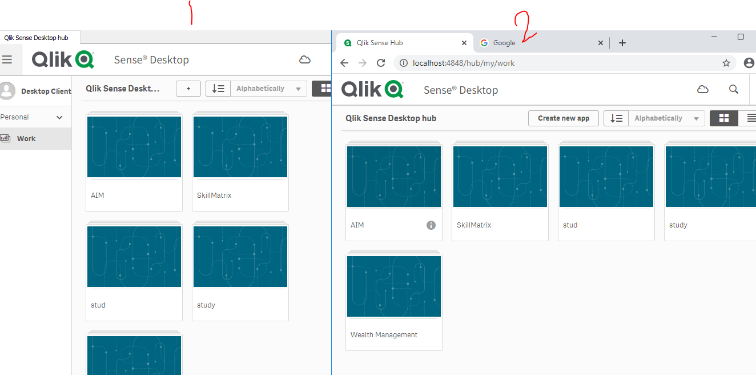Click the Work bar chart icon in the sidebar
Image resolution: width=756 pixels, height=375 pixels.
(x=6, y=138)
